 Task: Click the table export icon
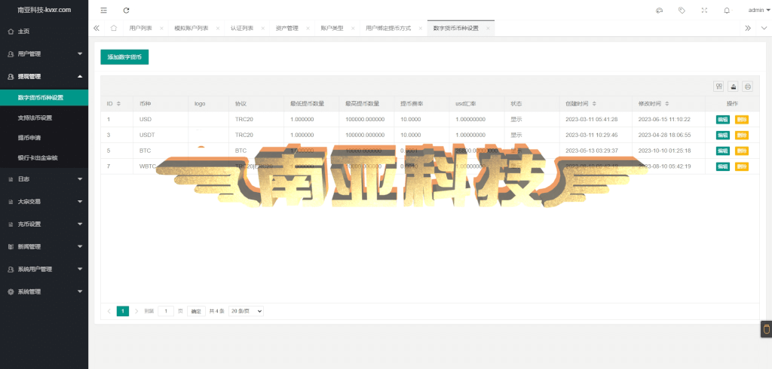pyautogui.click(x=734, y=87)
